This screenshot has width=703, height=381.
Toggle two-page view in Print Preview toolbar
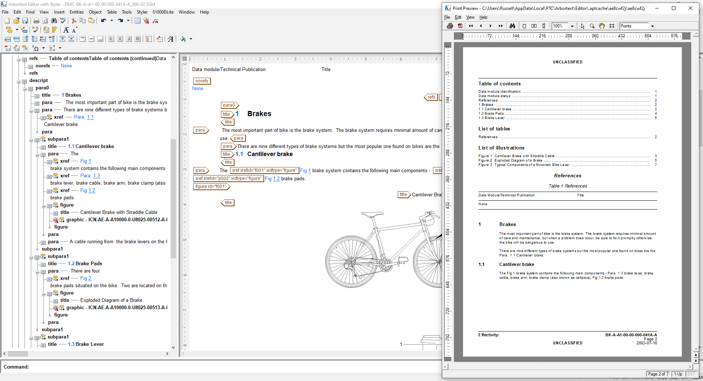point(534,26)
